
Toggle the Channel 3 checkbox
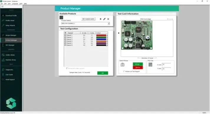(x=65, y=39)
